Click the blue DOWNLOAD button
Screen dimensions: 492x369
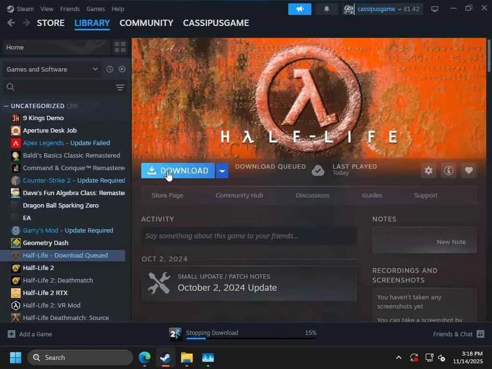tap(178, 171)
